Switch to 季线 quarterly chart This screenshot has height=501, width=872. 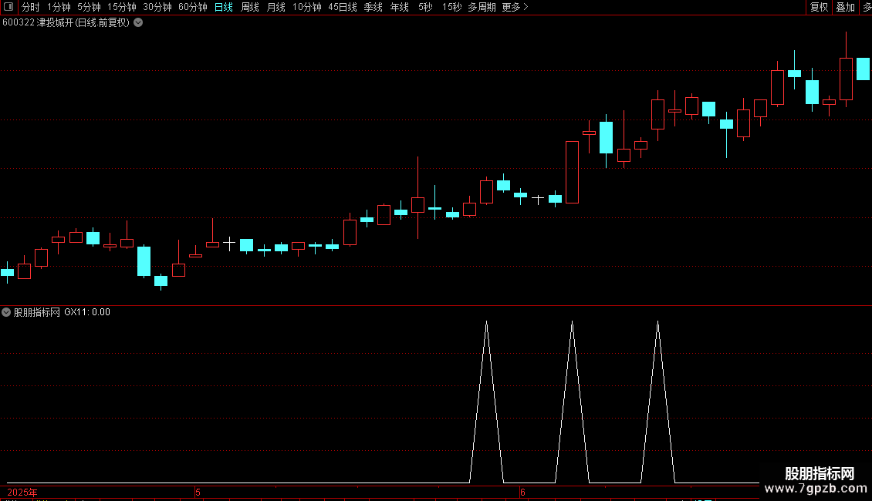(373, 7)
